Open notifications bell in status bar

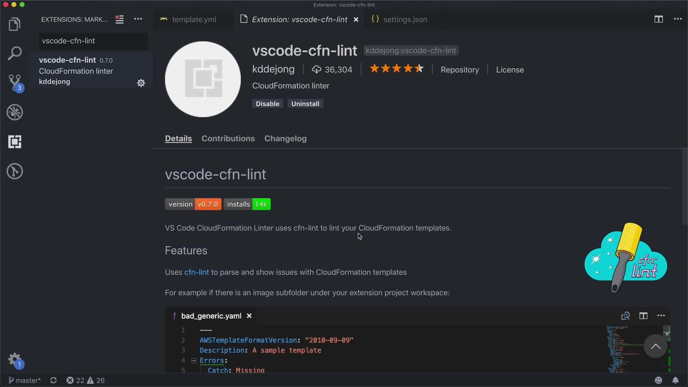[x=675, y=380]
